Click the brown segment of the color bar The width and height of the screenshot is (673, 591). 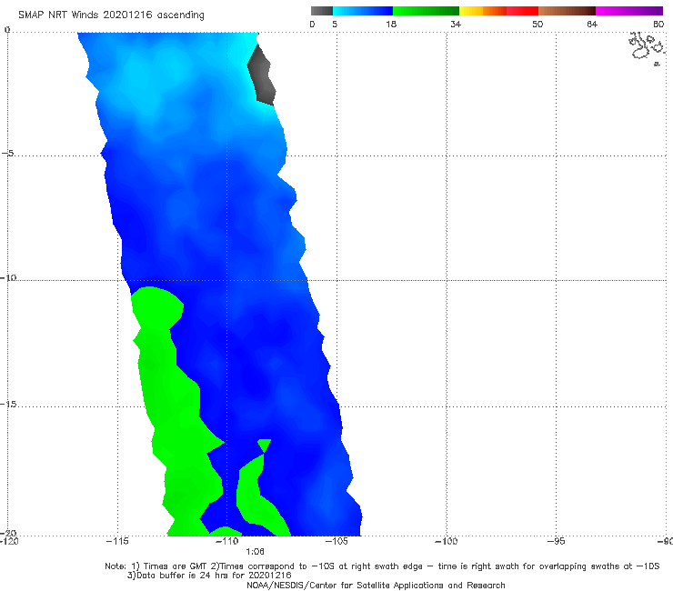(567, 11)
